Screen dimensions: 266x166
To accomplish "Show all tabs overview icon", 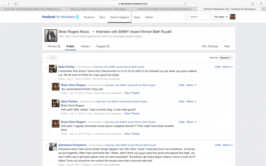I will pos(261,3).
